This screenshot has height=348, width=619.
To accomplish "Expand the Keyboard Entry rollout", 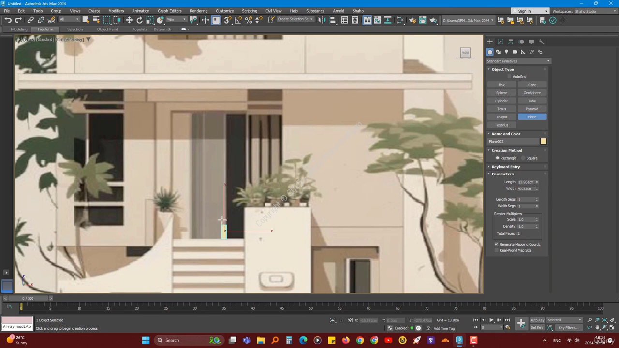I will click(x=505, y=167).
